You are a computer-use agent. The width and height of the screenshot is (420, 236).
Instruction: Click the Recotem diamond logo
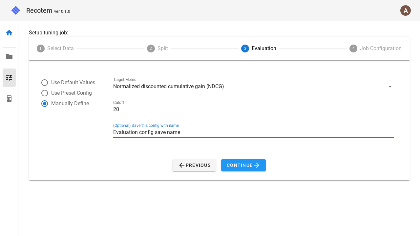15,10
